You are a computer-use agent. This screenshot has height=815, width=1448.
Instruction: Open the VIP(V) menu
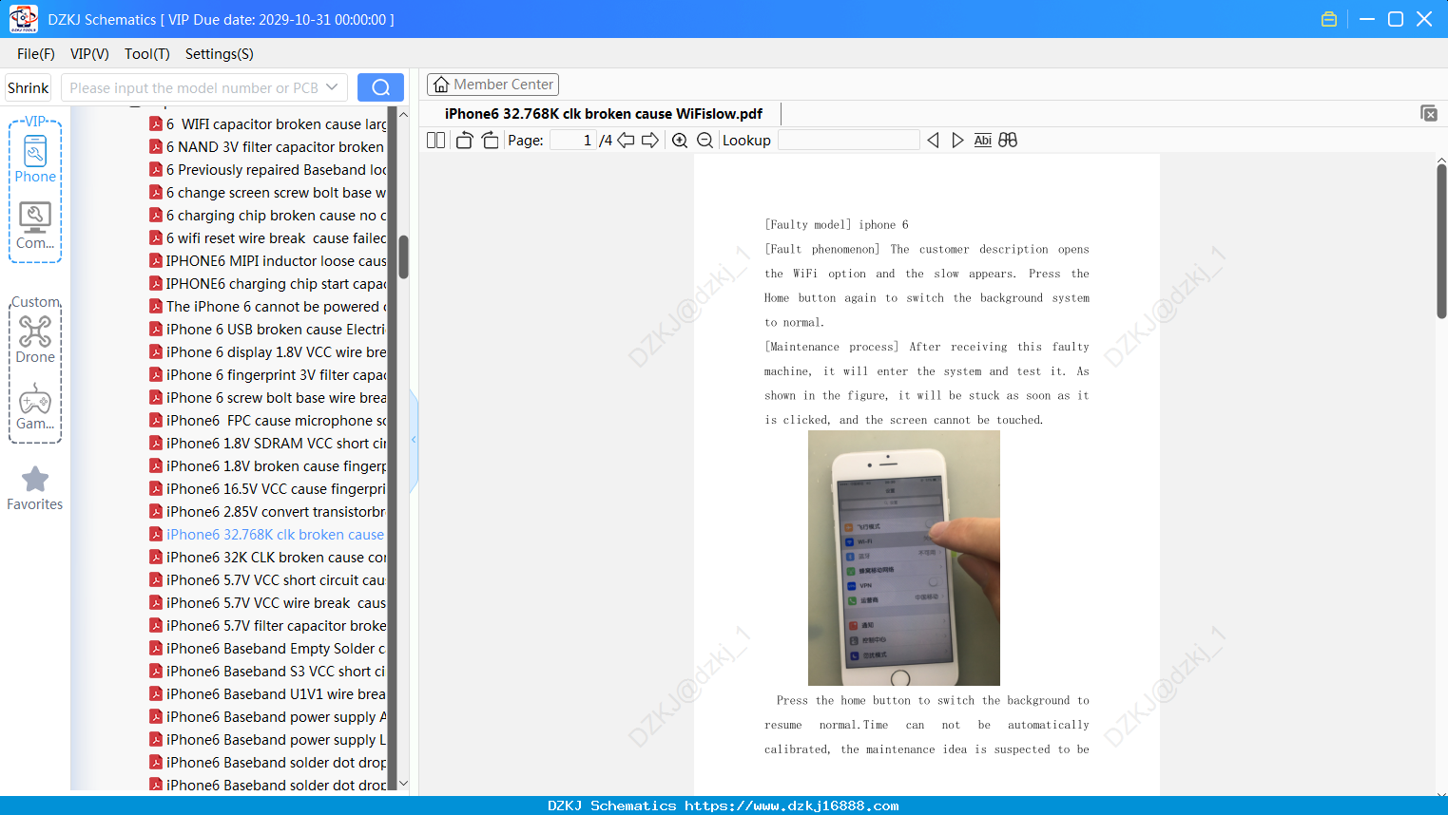pyautogui.click(x=89, y=54)
